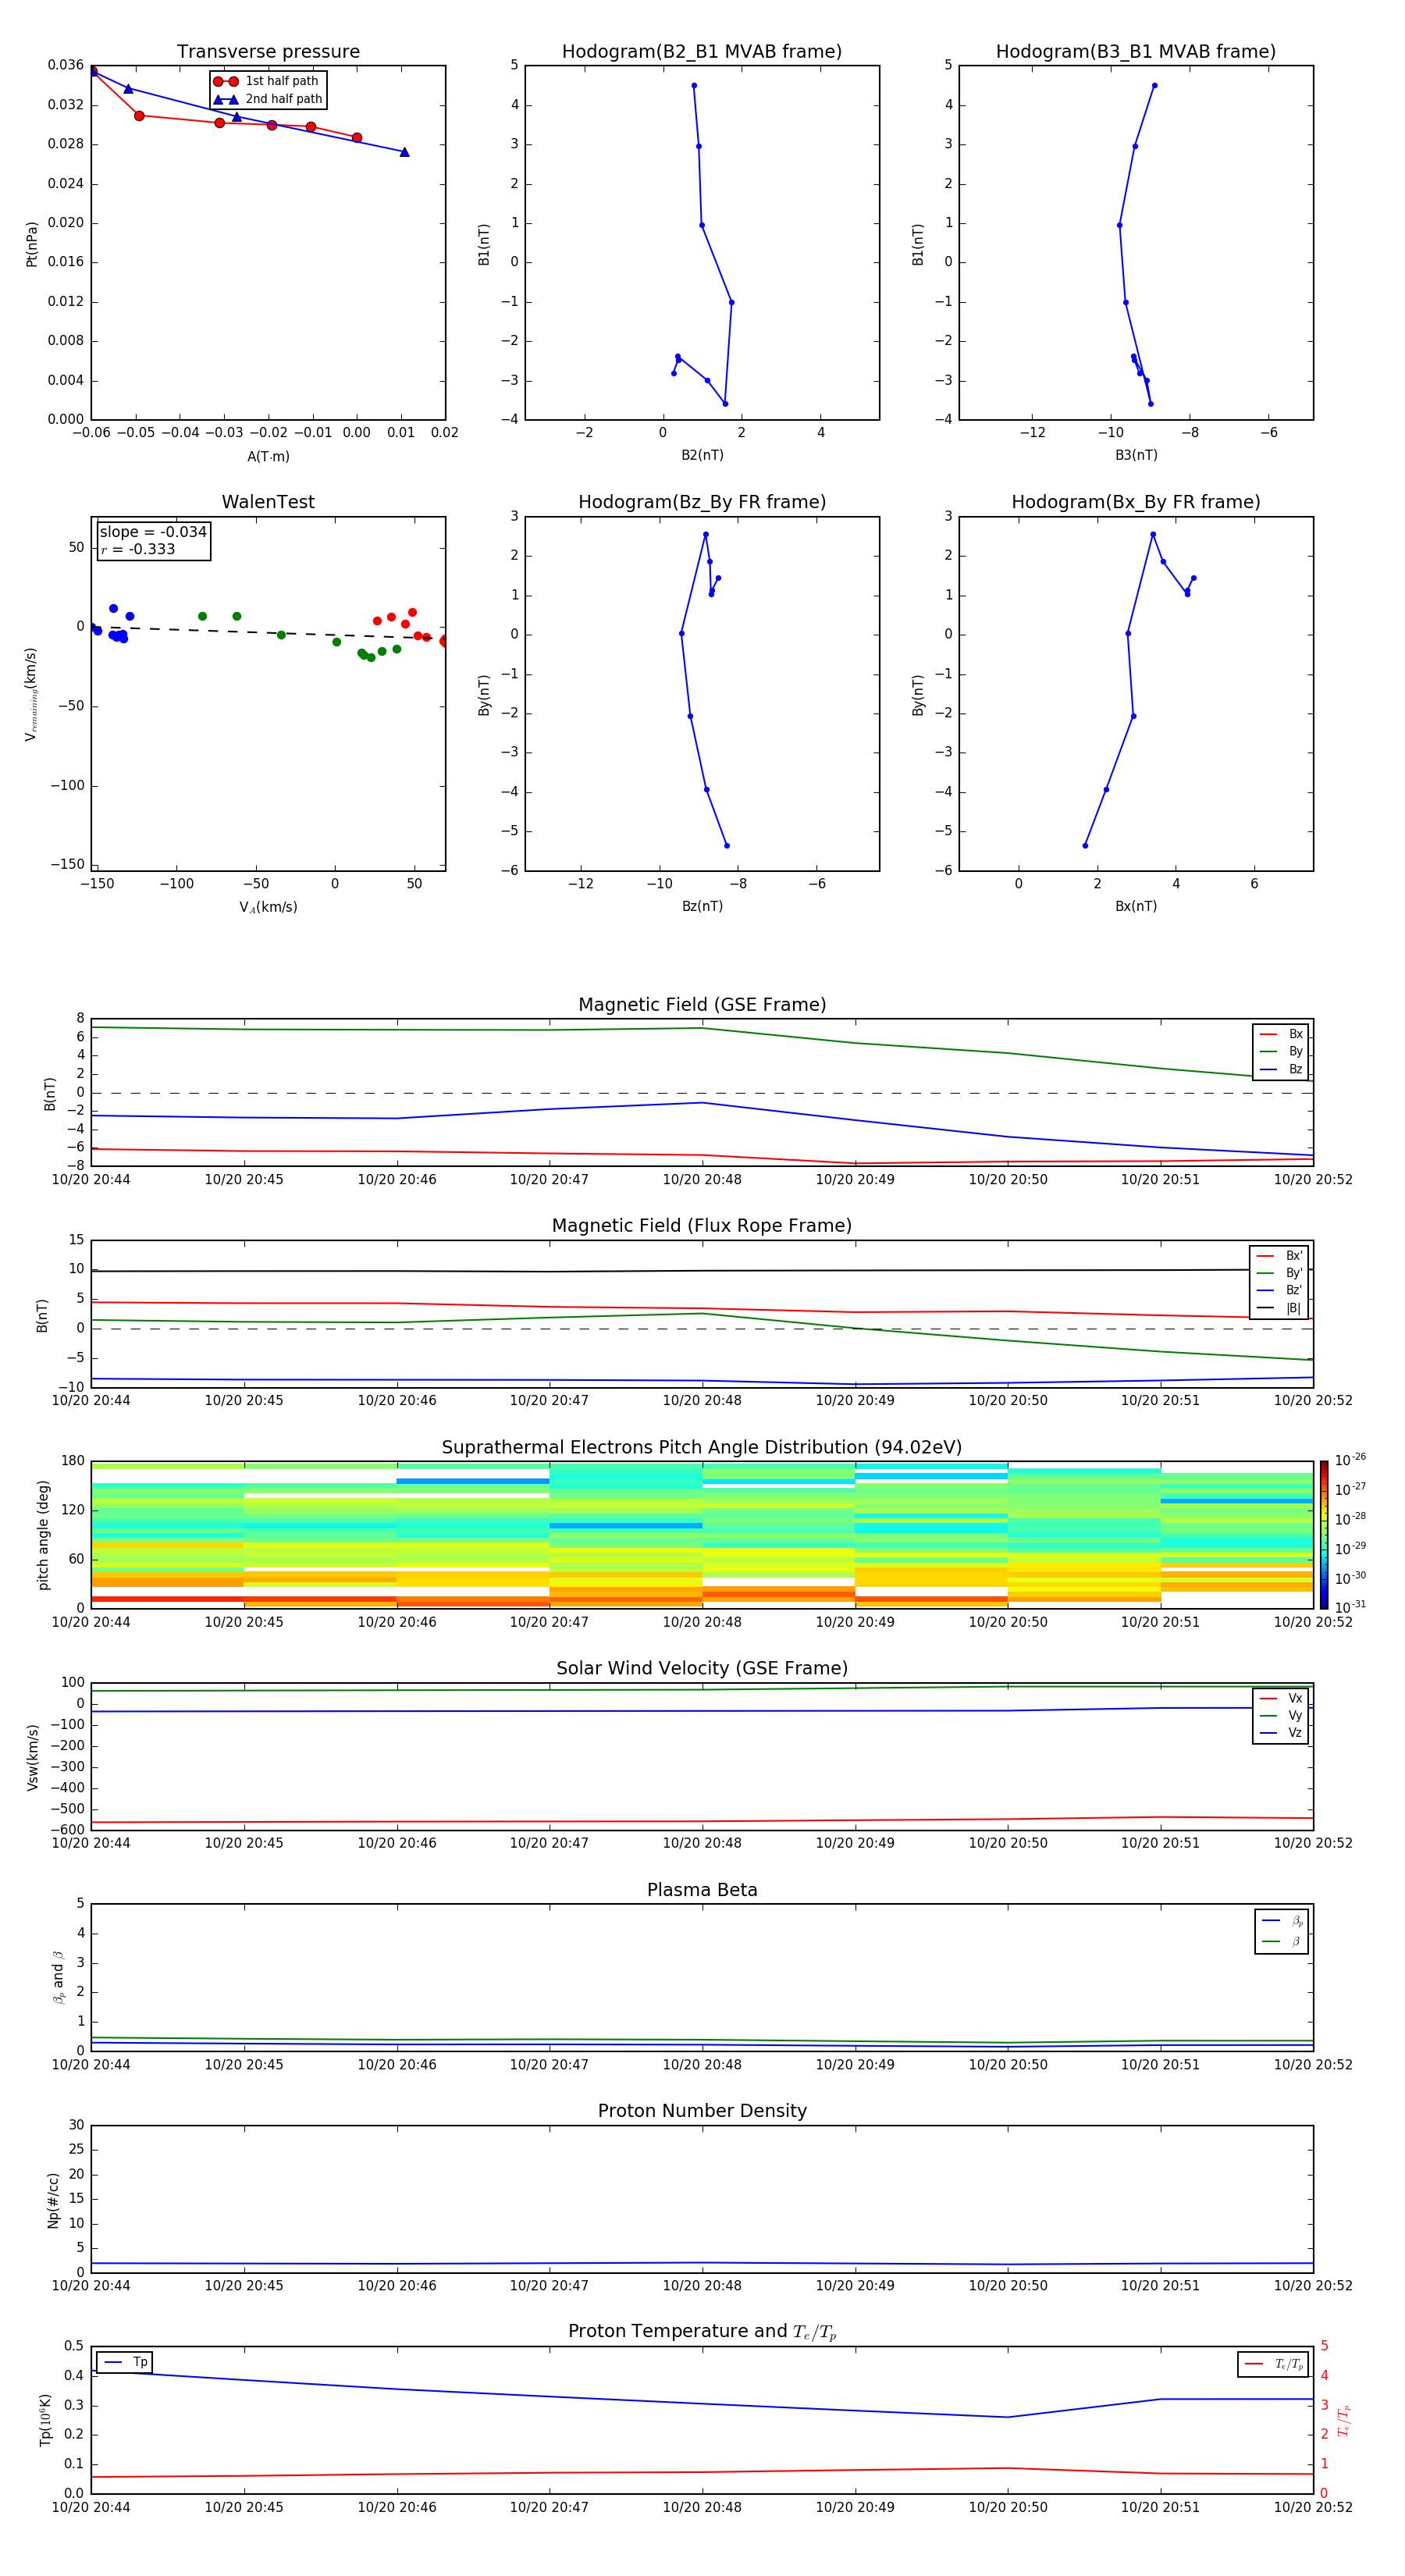Viewport: 1405px width, 2576px height.
Task: Click the 'Plasma Beta' plot title
Action: (702, 1890)
